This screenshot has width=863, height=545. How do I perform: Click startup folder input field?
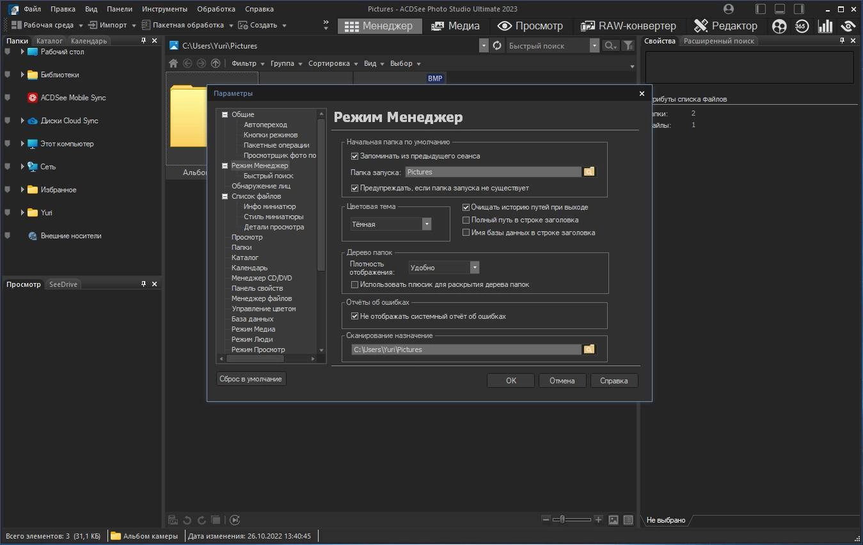(x=493, y=172)
